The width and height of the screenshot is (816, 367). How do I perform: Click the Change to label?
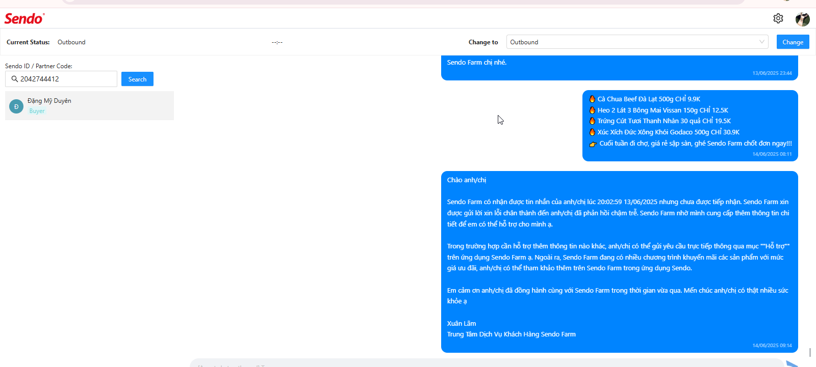pos(483,42)
